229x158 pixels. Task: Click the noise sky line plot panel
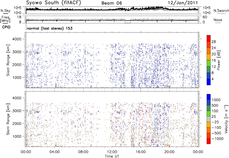coord(112,10)
